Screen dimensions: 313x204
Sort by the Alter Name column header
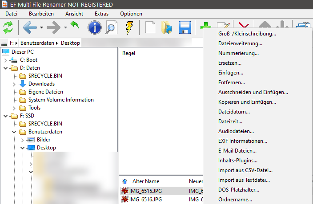click(x=146, y=181)
